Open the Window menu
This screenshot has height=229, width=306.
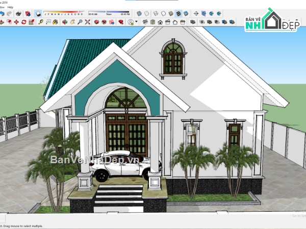point(2,7)
